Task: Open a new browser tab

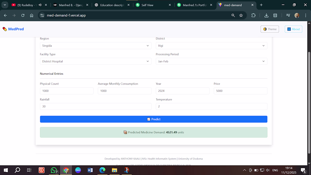Action: click(261, 5)
